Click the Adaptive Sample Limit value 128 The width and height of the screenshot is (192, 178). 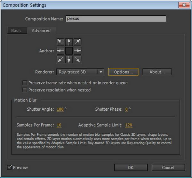coord(129,125)
